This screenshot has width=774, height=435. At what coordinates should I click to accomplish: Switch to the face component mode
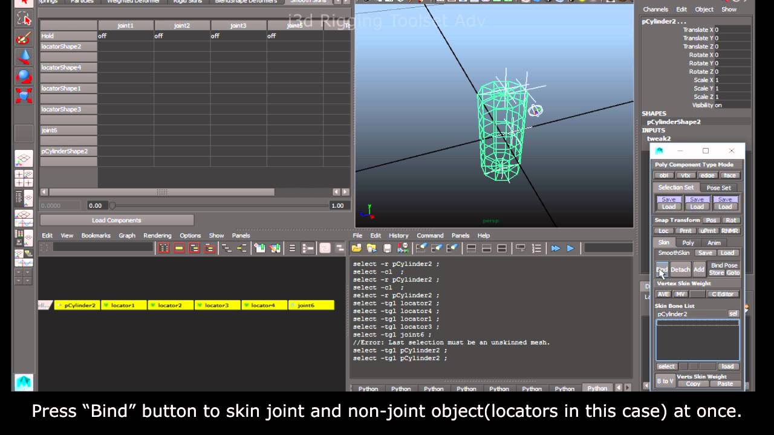pyautogui.click(x=729, y=175)
